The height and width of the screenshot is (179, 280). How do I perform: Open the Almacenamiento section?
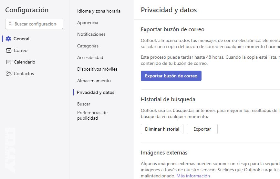[94, 81]
